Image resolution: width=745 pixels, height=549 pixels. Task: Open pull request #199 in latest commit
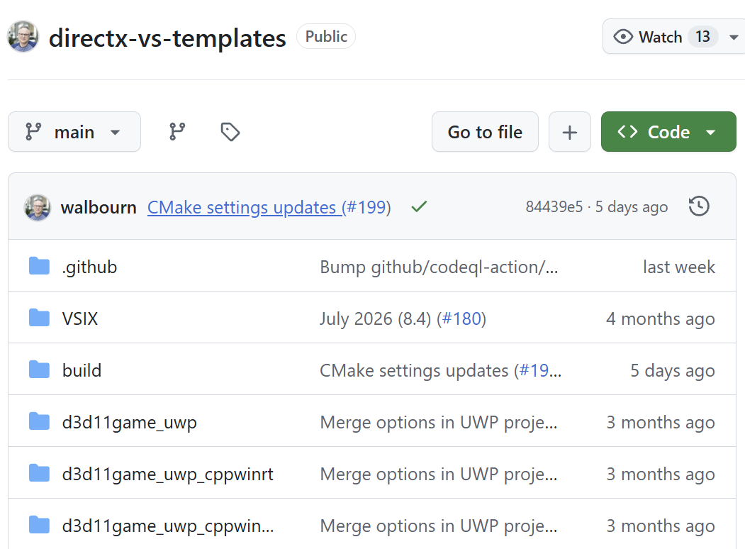[x=366, y=207]
